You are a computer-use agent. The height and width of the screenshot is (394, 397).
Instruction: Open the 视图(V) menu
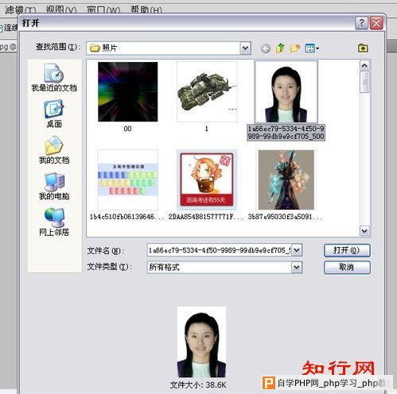tap(61, 10)
